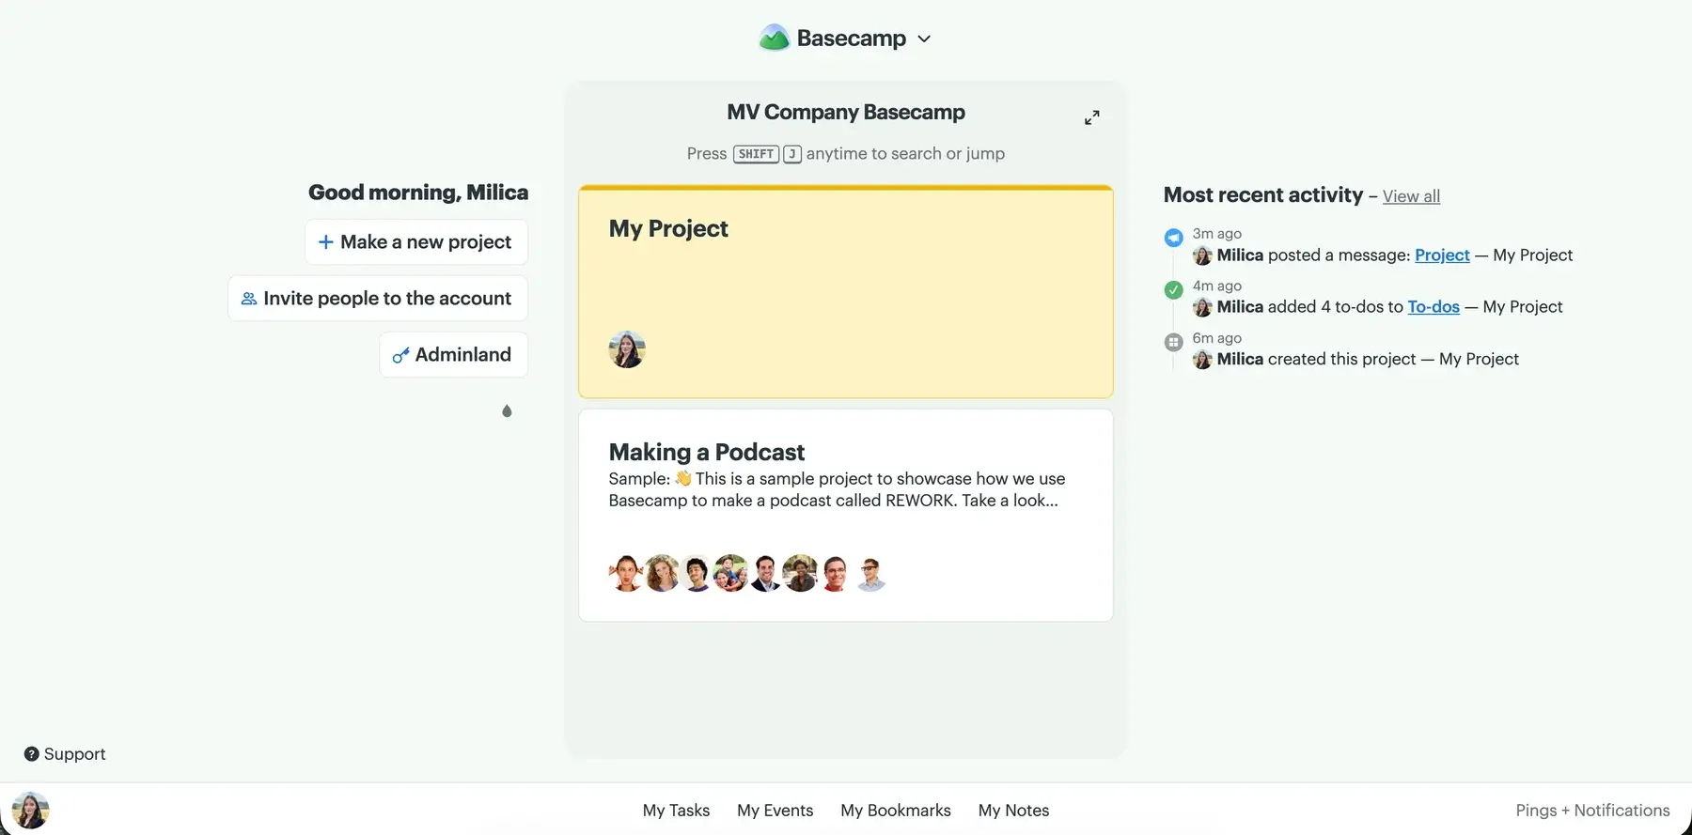Click Make a new project button
The width and height of the screenshot is (1692, 835).
click(x=415, y=242)
